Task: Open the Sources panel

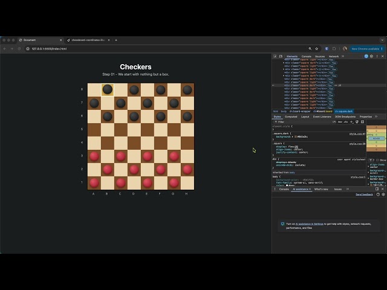Action: click(x=320, y=56)
